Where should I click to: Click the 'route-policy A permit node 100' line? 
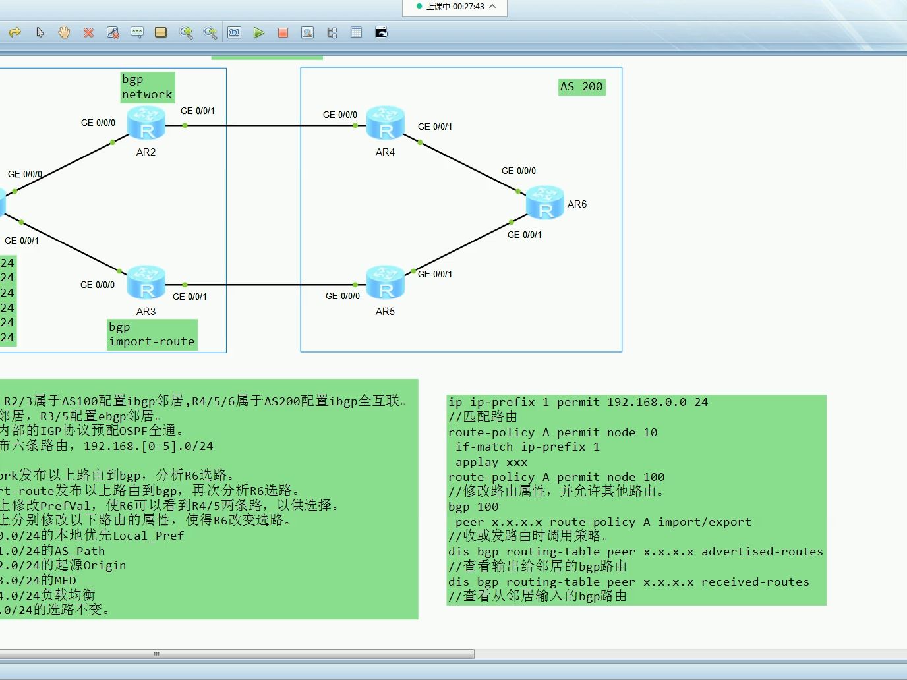[x=556, y=477]
